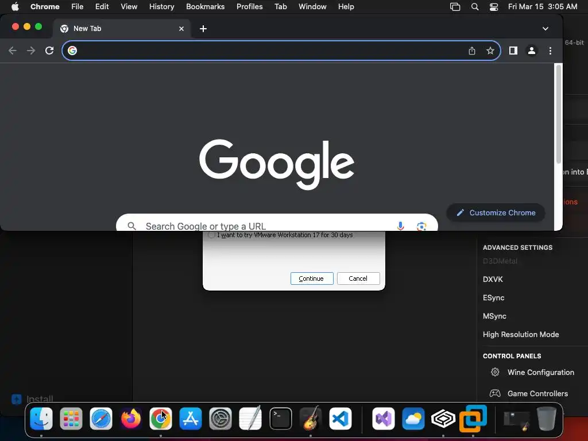Open DXVK advanced setting
The height and width of the screenshot is (441, 588).
click(x=493, y=280)
